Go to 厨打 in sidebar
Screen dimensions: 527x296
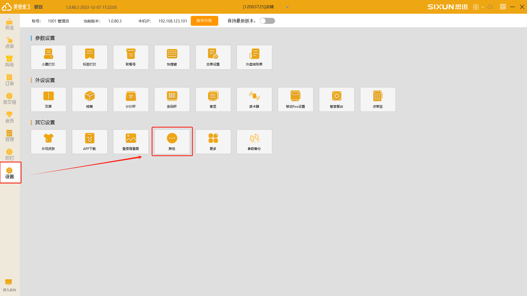click(x=10, y=155)
